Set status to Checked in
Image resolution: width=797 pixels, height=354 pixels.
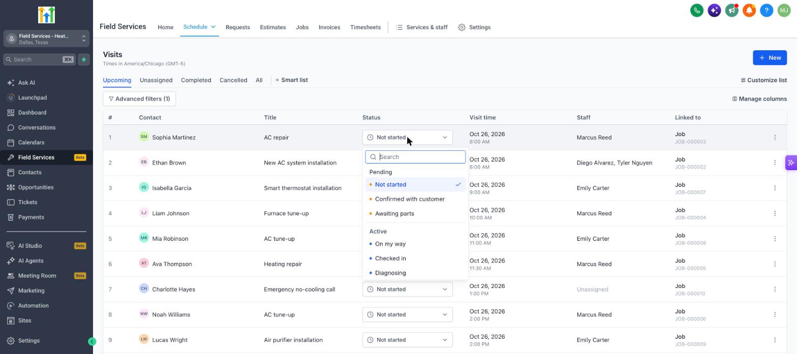pos(415,259)
